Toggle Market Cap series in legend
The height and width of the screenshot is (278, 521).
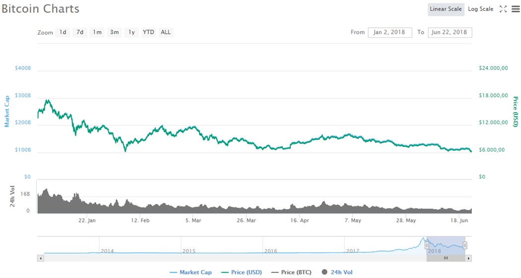click(x=191, y=272)
